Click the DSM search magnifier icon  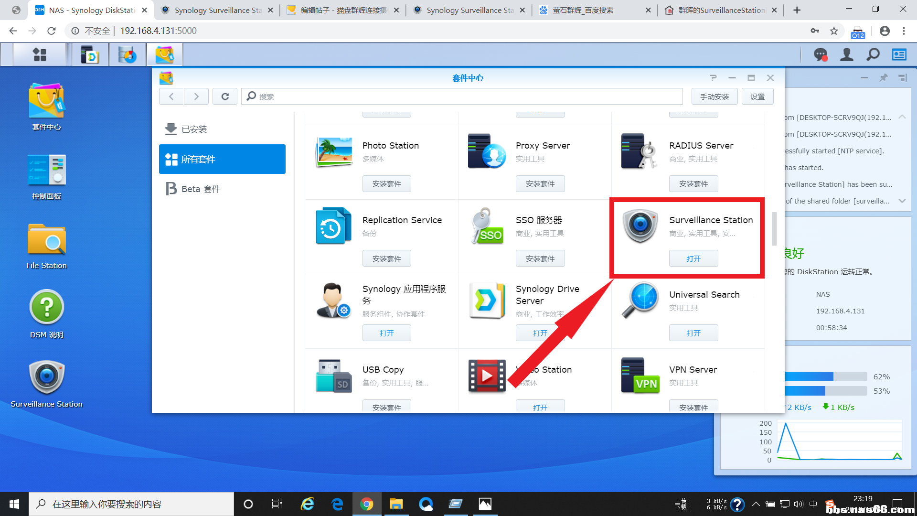[873, 55]
